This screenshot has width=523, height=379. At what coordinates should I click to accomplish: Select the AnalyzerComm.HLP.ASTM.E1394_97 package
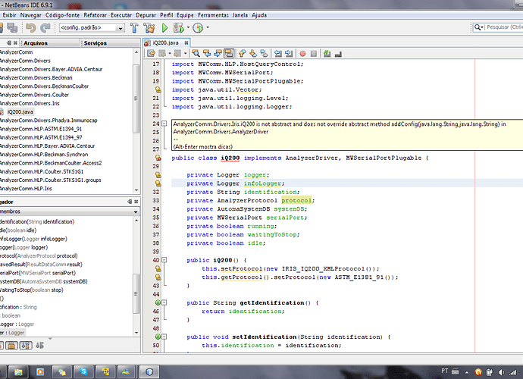point(41,137)
